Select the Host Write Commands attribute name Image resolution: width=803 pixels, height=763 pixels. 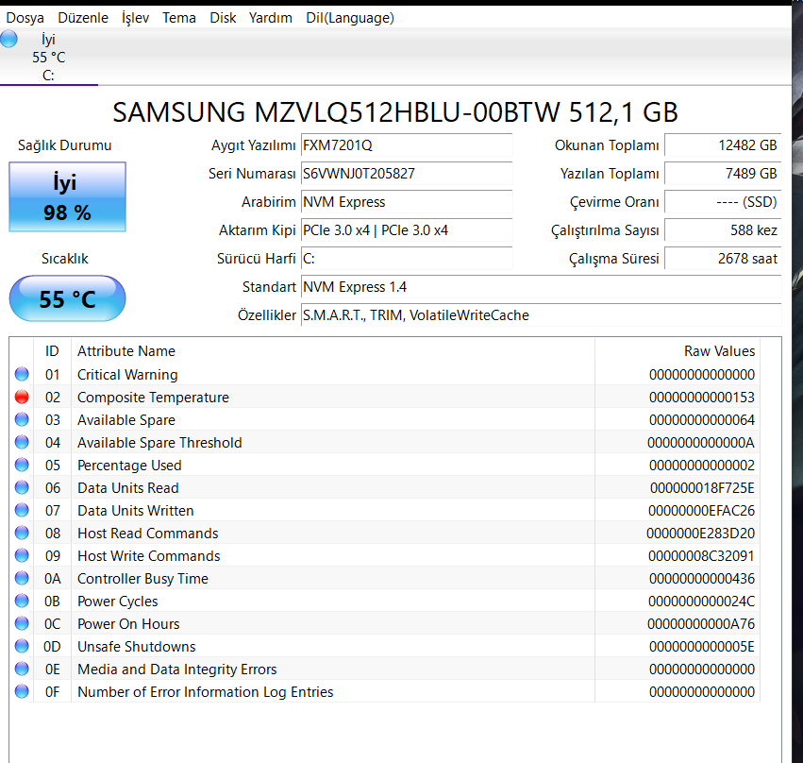coord(149,555)
